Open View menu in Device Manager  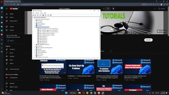(41, 13)
